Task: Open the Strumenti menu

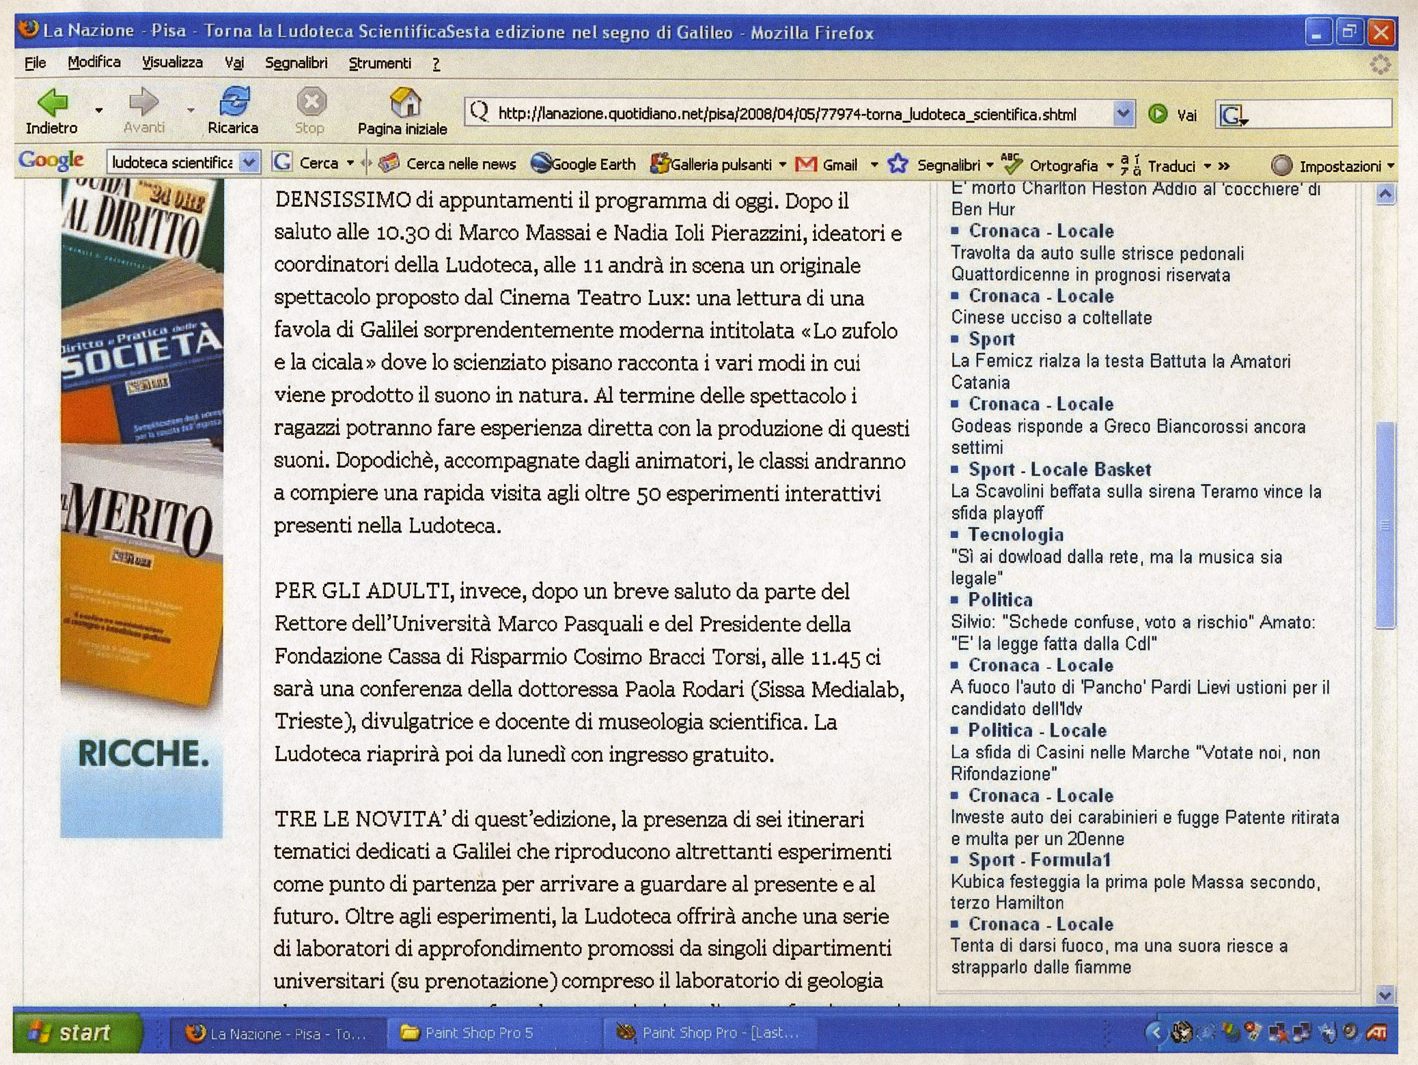Action: (x=380, y=63)
